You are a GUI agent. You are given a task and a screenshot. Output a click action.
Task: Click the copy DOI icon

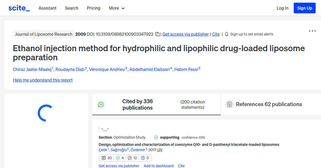tap(157, 34)
